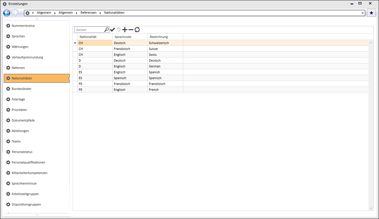
Task: Expand breadcrumb arrow before first Allgemein
Action: (33, 13)
